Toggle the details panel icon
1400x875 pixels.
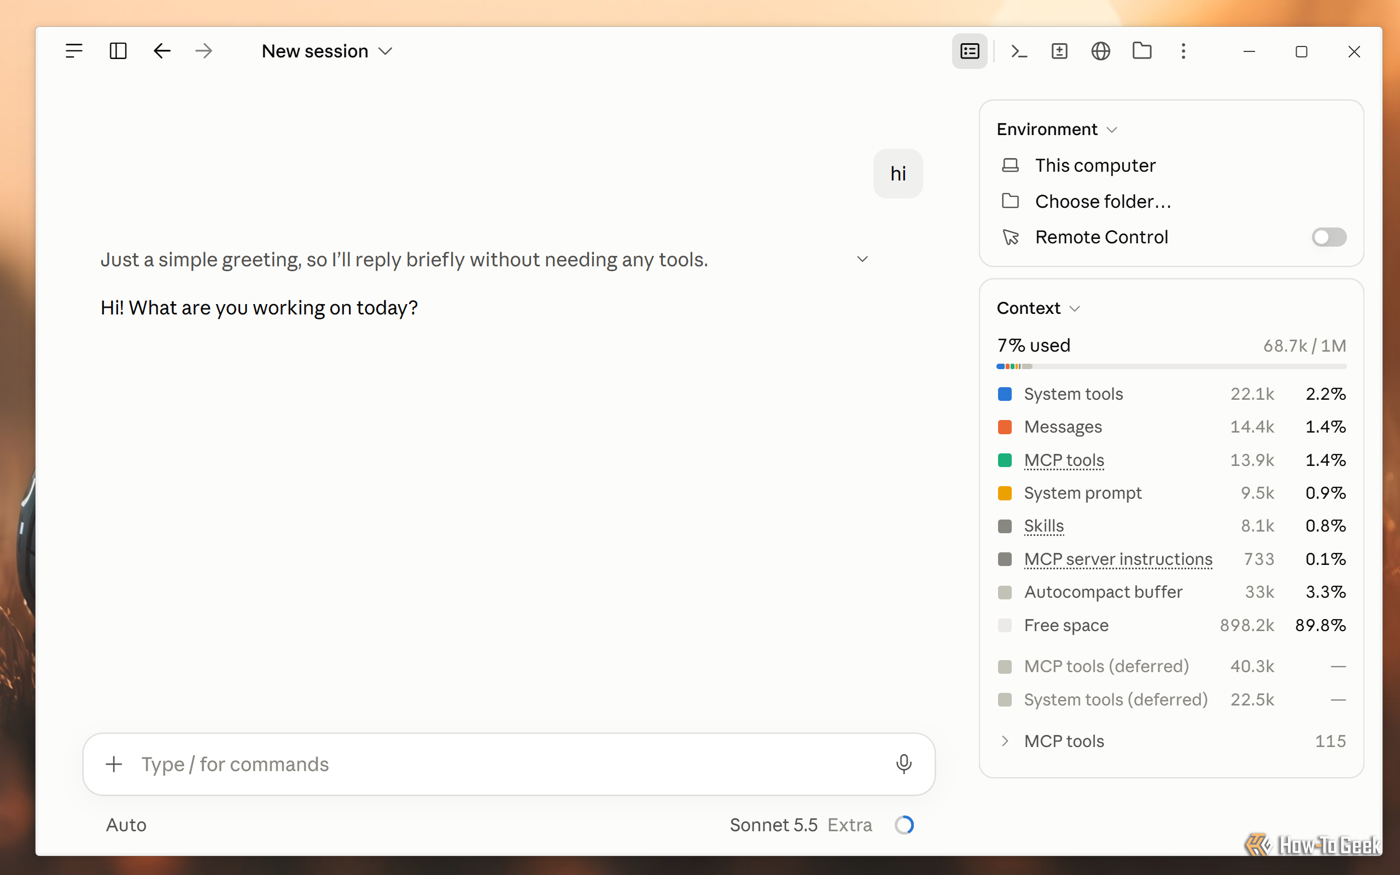coord(970,51)
